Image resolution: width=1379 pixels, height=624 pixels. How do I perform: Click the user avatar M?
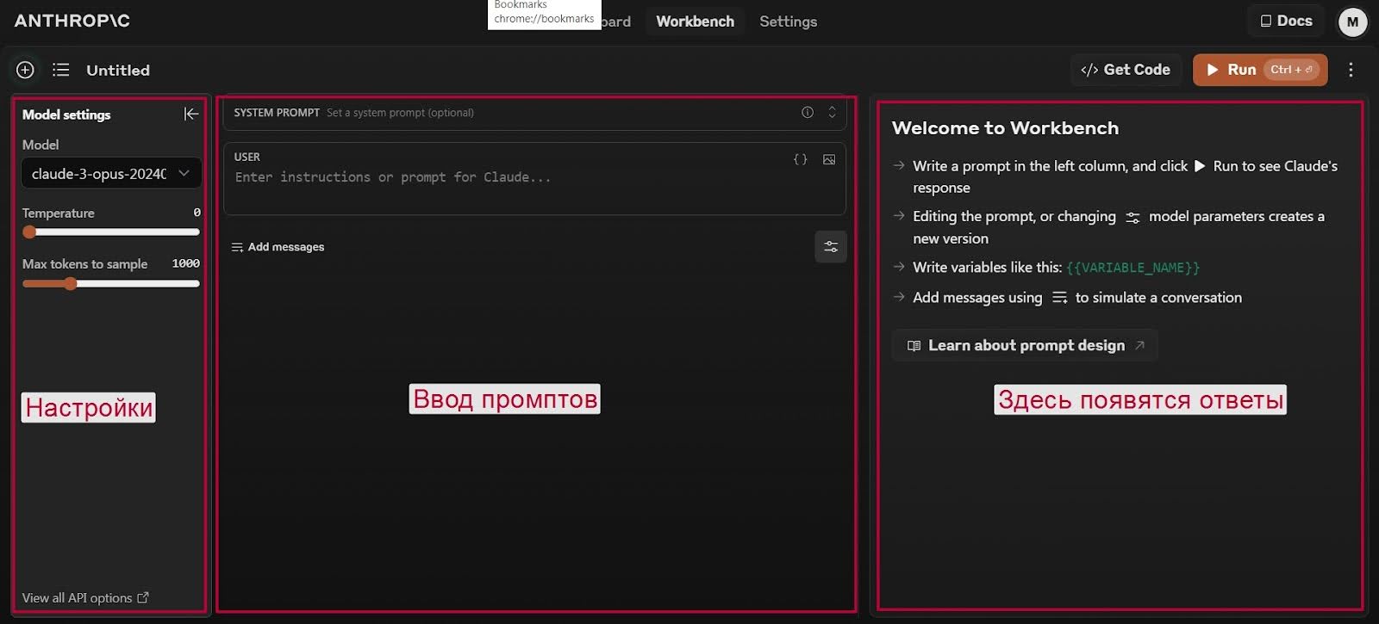click(x=1352, y=22)
